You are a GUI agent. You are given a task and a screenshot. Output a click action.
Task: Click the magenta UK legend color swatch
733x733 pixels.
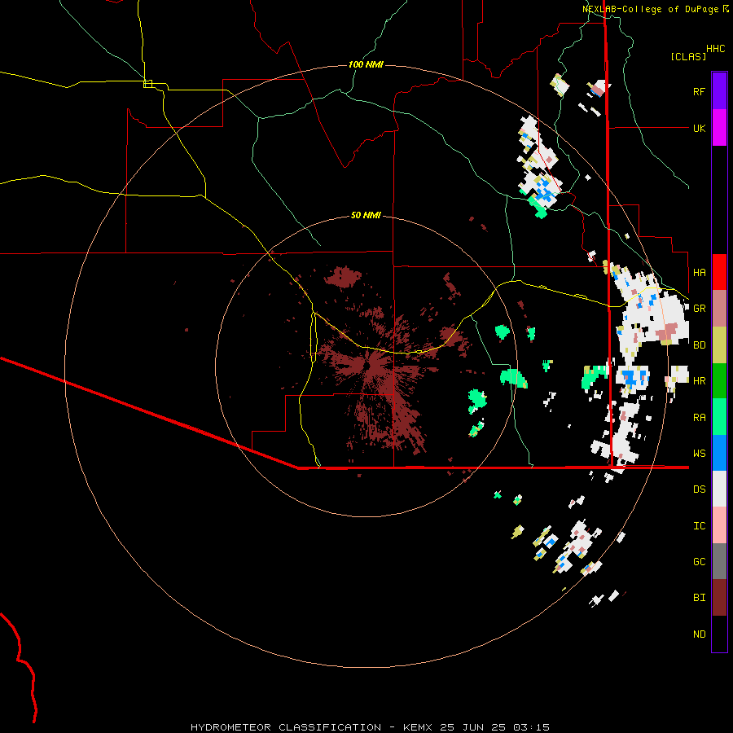tap(719, 128)
